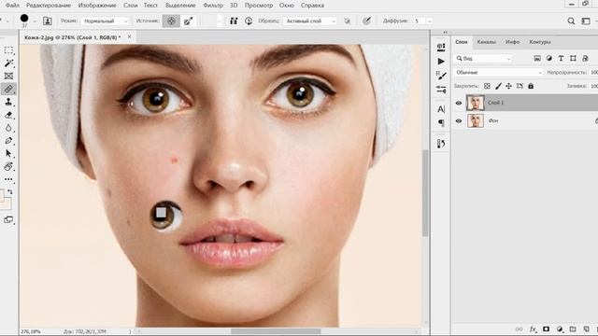The width and height of the screenshot is (598, 336).
Task: Open the Диффузия value dropdown
Action: click(x=430, y=21)
